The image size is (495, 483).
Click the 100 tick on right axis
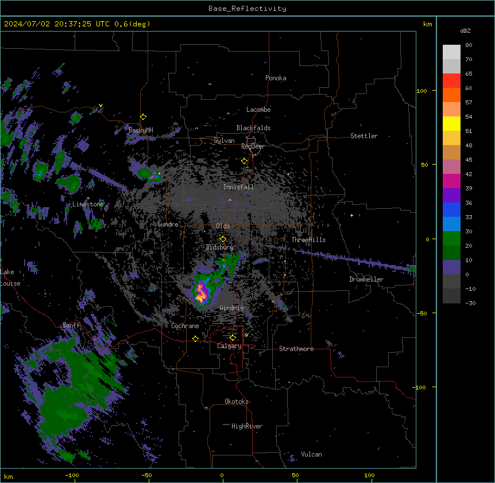tap(421, 91)
